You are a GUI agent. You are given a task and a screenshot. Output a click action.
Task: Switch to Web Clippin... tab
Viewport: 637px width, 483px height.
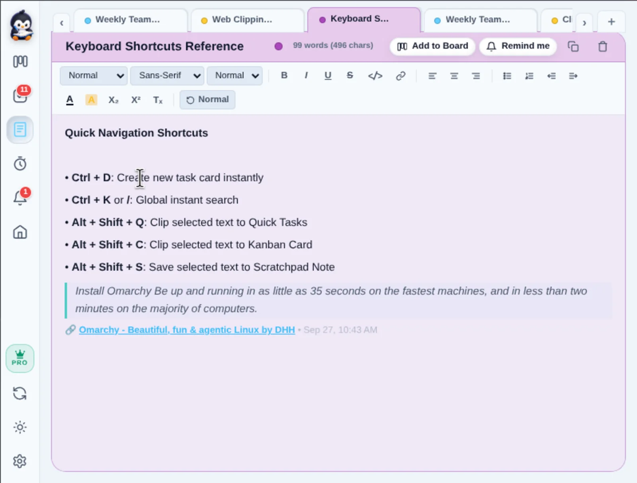(x=247, y=20)
